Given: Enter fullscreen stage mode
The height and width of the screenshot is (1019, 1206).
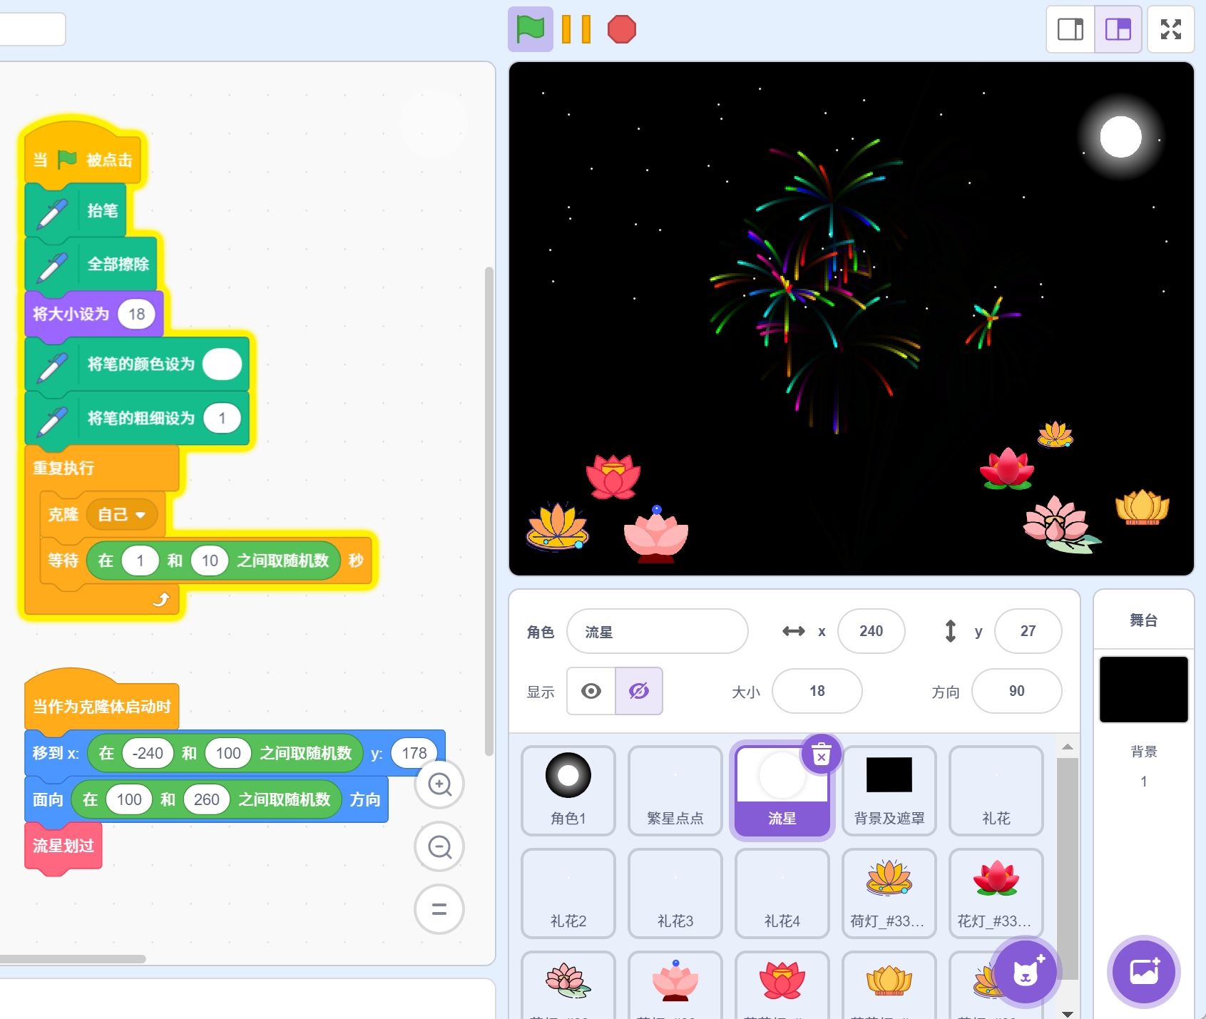Looking at the screenshot, I should click(x=1170, y=29).
